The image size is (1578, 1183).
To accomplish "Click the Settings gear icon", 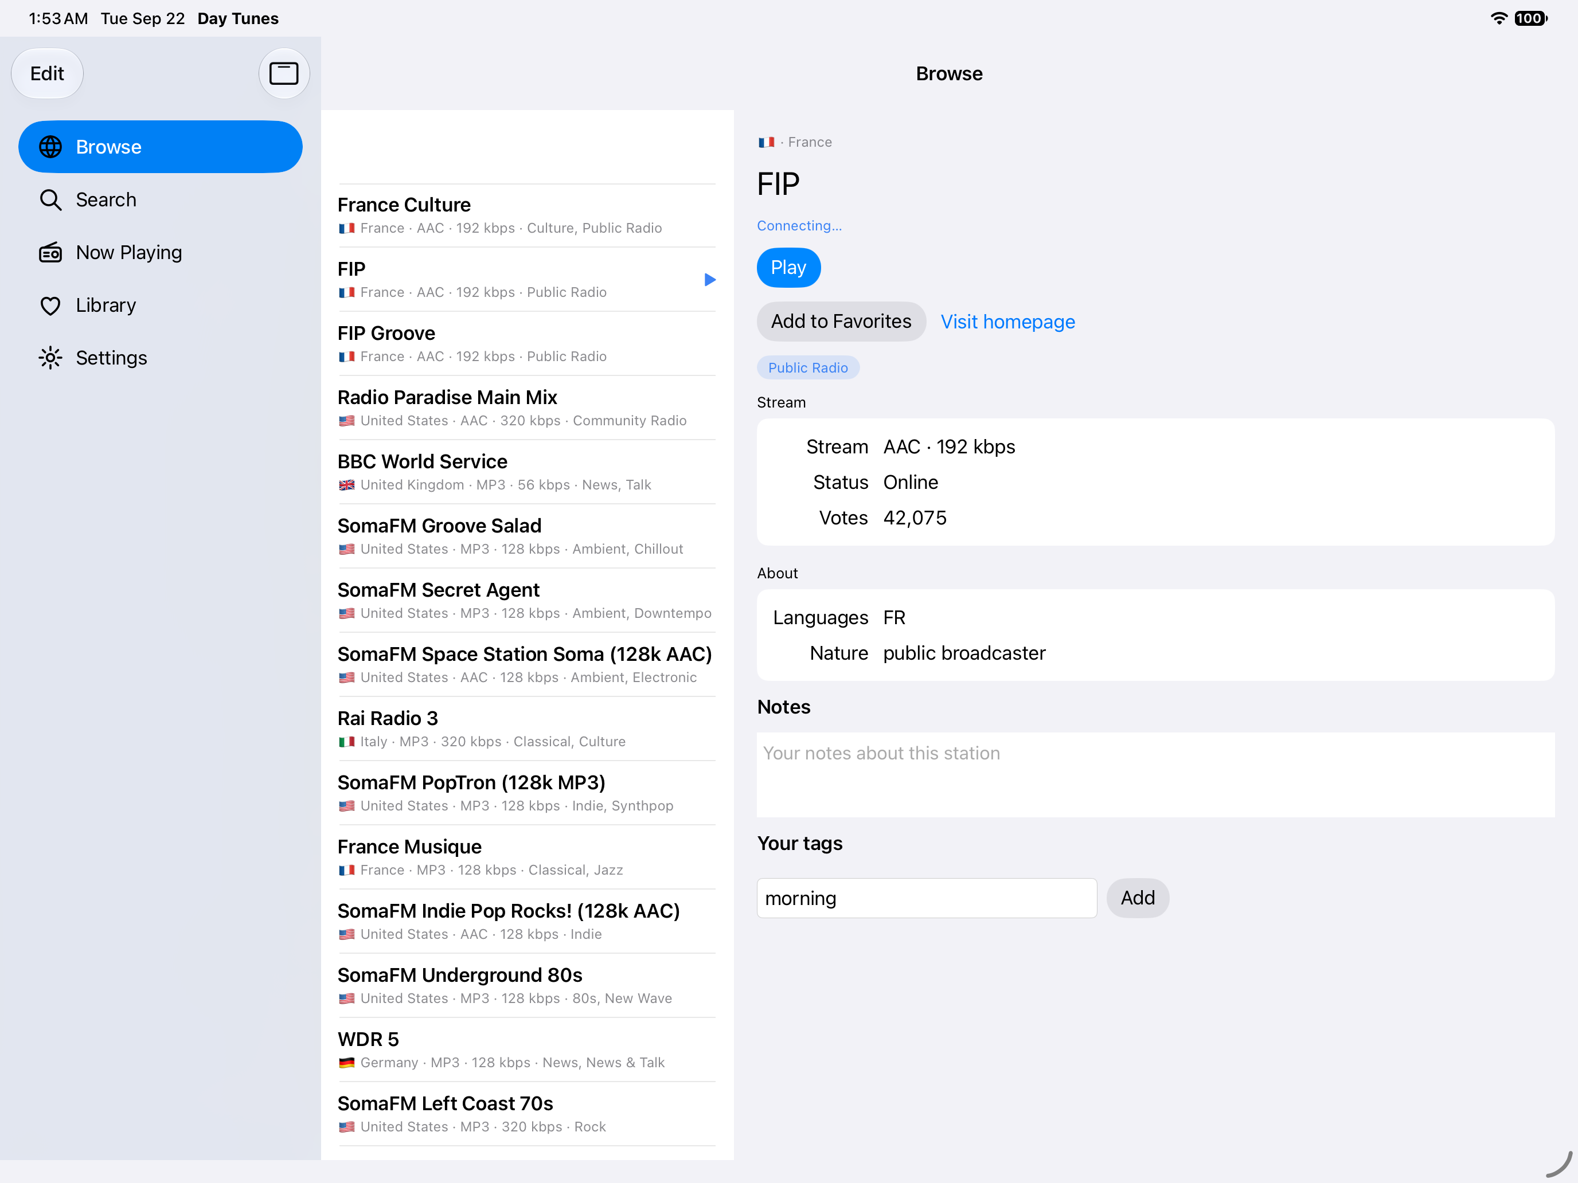I will 50,358.
